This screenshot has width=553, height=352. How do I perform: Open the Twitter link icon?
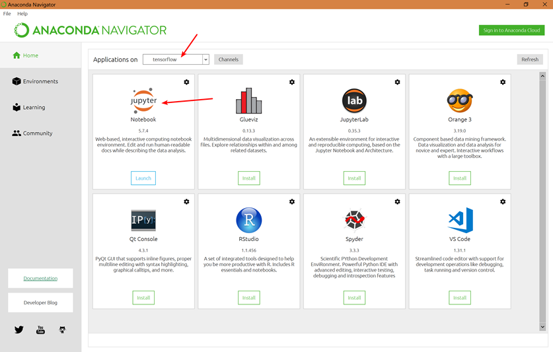click(x=19, y=330)
